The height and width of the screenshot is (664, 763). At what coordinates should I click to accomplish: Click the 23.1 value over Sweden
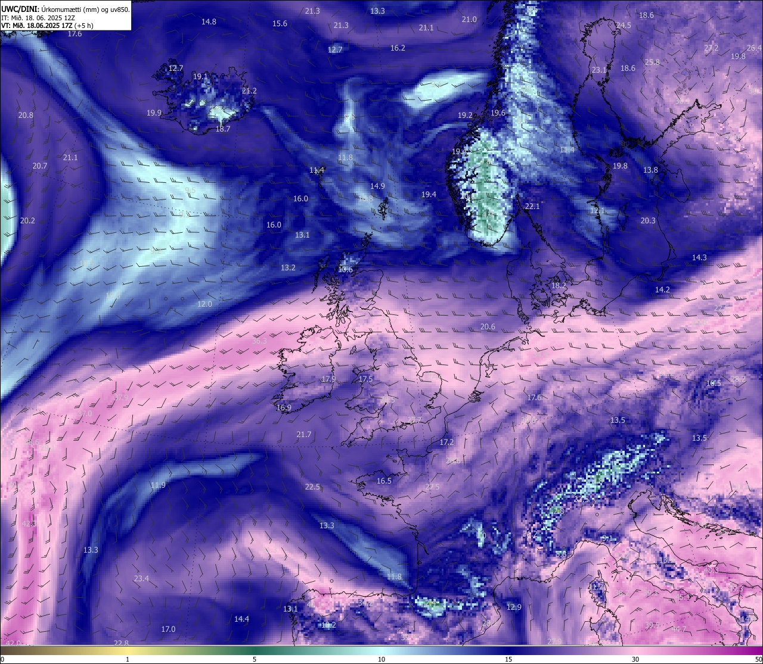click(x=599, y=70)
